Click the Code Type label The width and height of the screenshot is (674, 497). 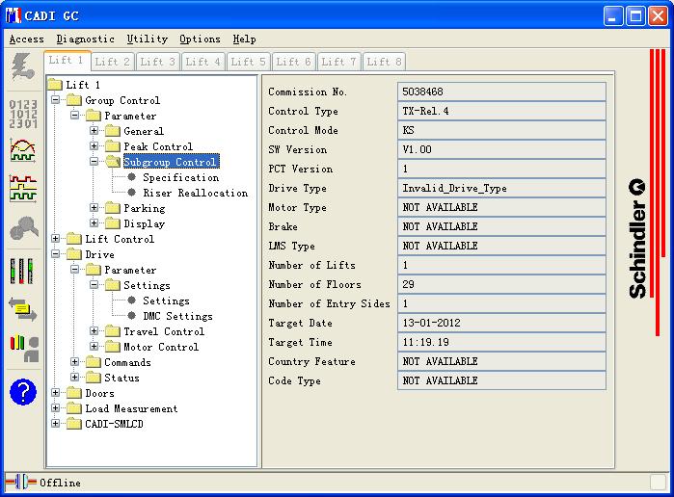click(294, 381)
